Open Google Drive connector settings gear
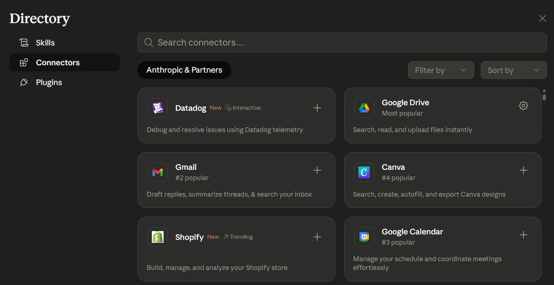The height and width of the screenshot is (285, 554). point(523,106)
